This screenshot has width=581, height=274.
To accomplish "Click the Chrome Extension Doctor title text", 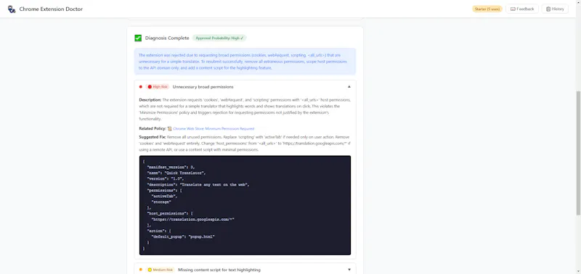I will point(51,9).
